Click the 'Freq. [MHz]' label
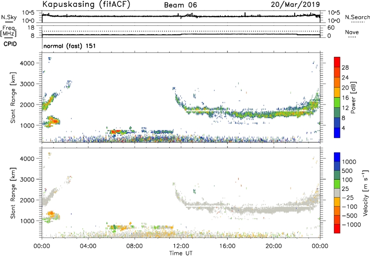The width and height of the screenshot is (370, 256). [9, 31]
